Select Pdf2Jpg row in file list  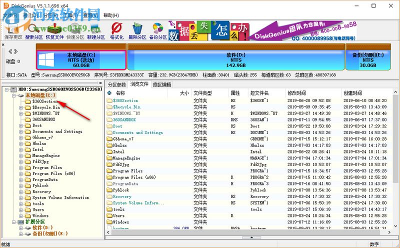pos(248,164)
